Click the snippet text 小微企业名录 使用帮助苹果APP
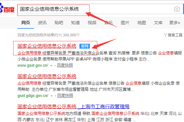This screenshot has width=184, height=122. [x=46, y=59]
